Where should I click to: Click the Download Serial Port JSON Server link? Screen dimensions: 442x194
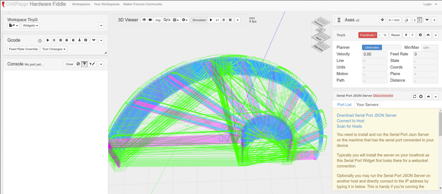(x=366, y=115)
